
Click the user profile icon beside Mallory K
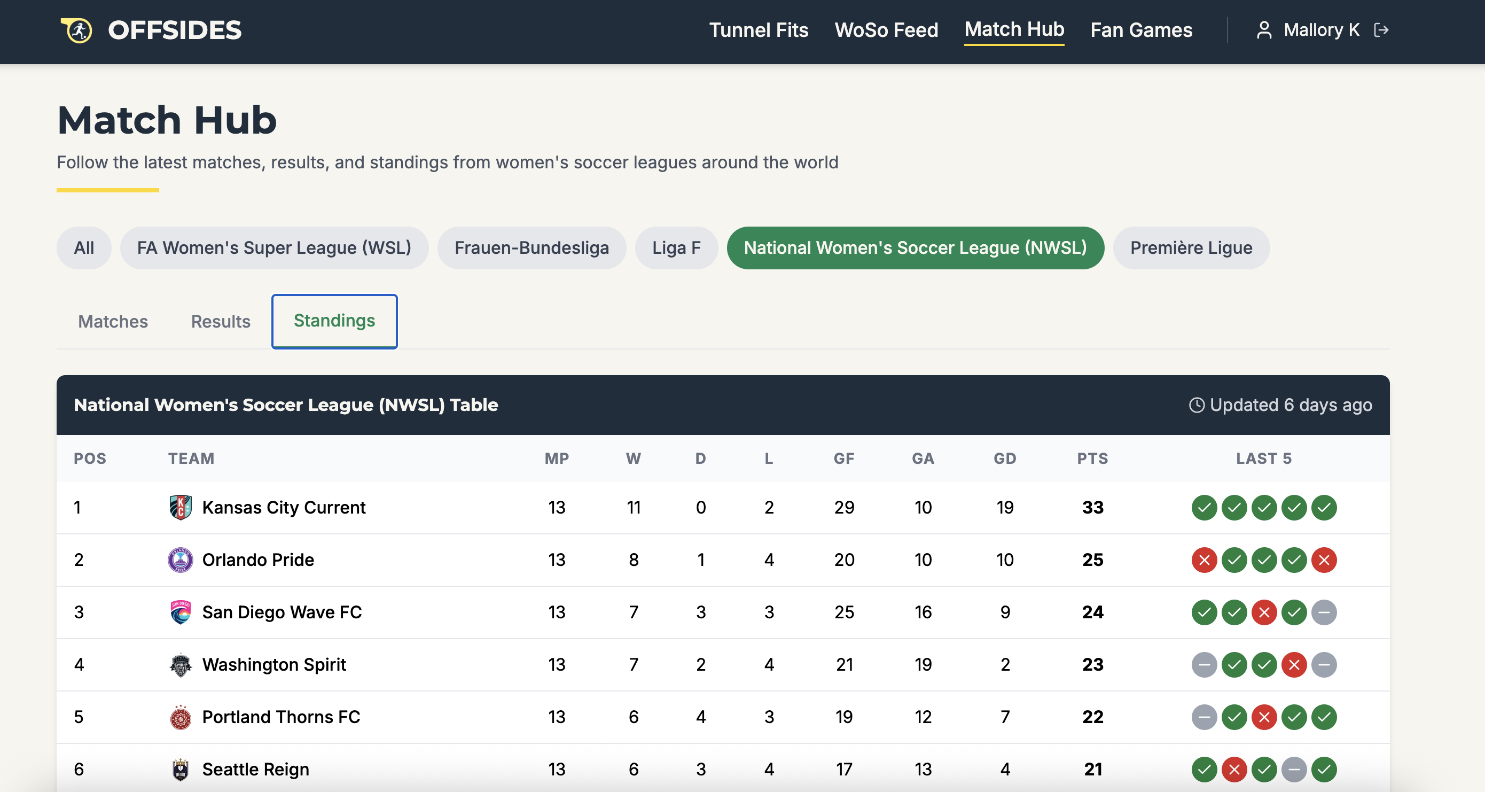pos(1264,30)
